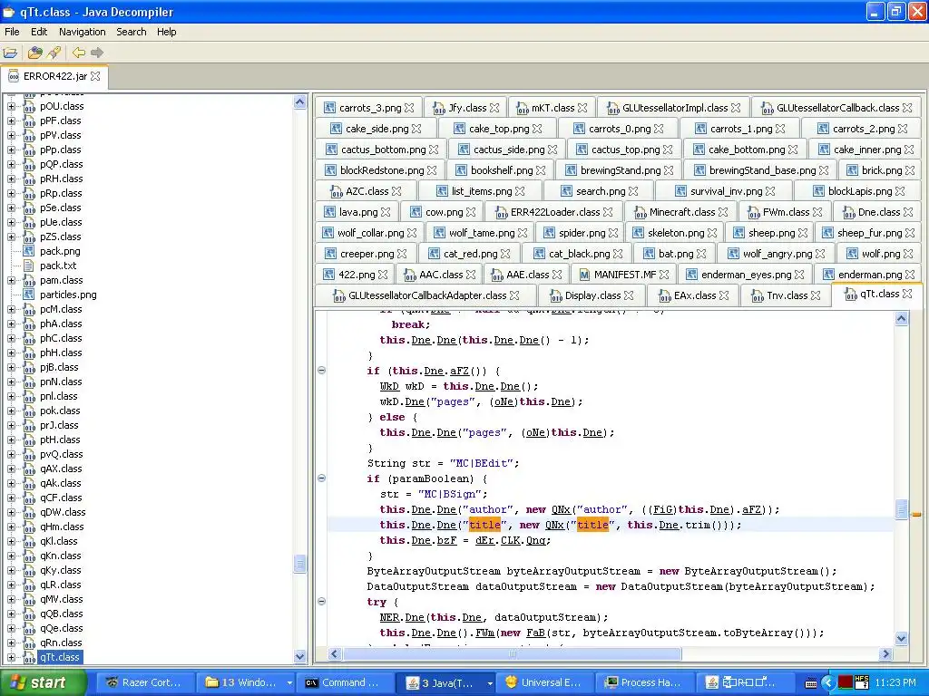Image resolution: width=929 pixels, height=696 pixels.
Task: Open the Search menu
Action: 131,32
